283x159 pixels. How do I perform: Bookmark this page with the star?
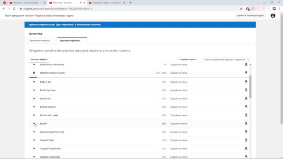point(241,9)
